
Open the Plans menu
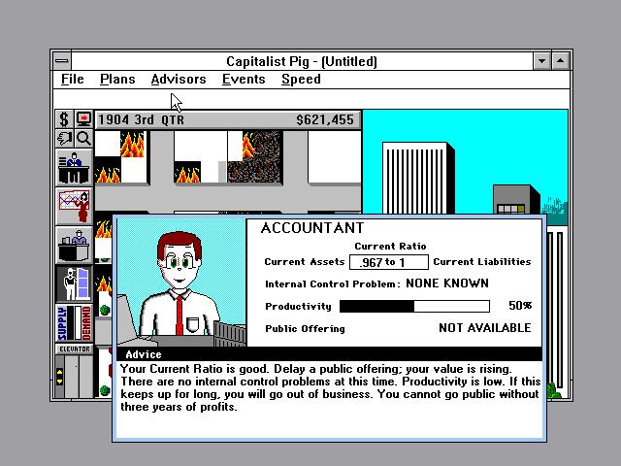(117, 80)
